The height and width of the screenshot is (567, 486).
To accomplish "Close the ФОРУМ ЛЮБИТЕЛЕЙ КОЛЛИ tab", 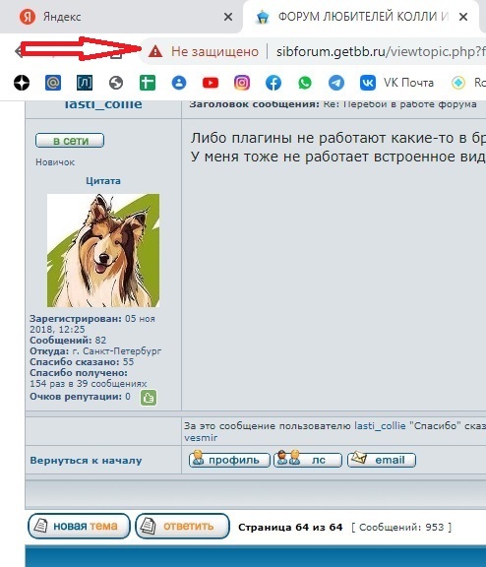I will pyautogui.click(x=463, y=17).
